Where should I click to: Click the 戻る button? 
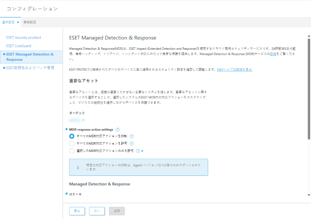pos(77,211)
